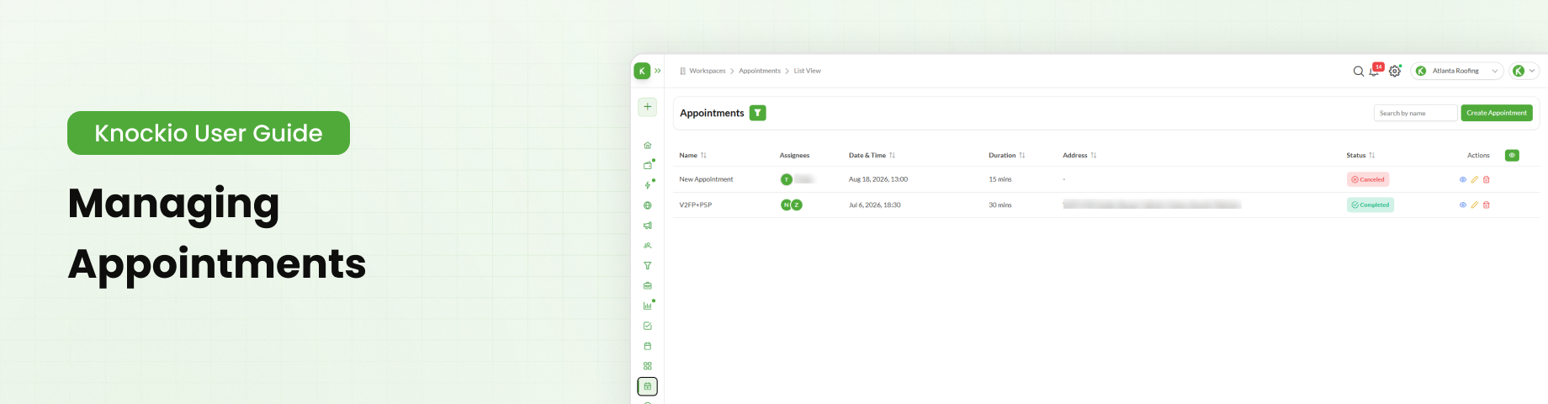Click the Create Appointment button

pos(1497,113)
